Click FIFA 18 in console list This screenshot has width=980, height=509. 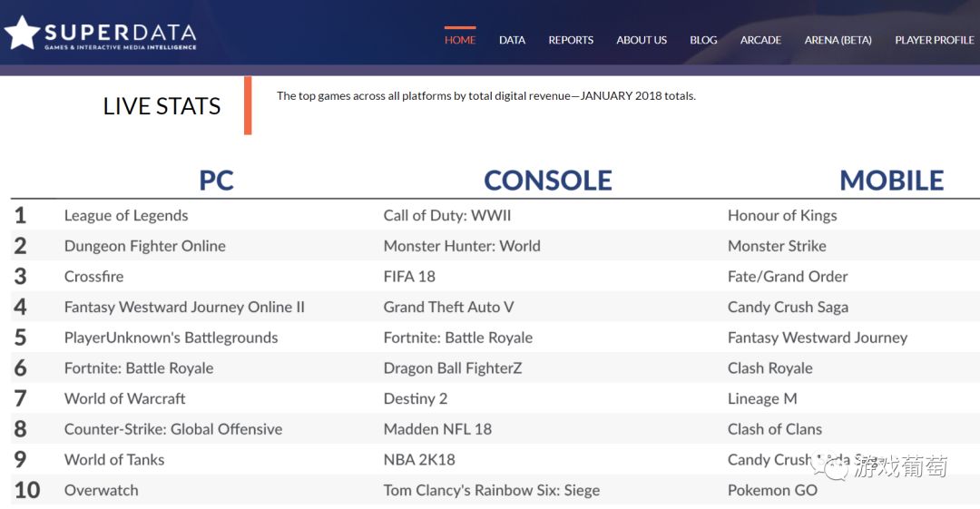tap(409, 277)
